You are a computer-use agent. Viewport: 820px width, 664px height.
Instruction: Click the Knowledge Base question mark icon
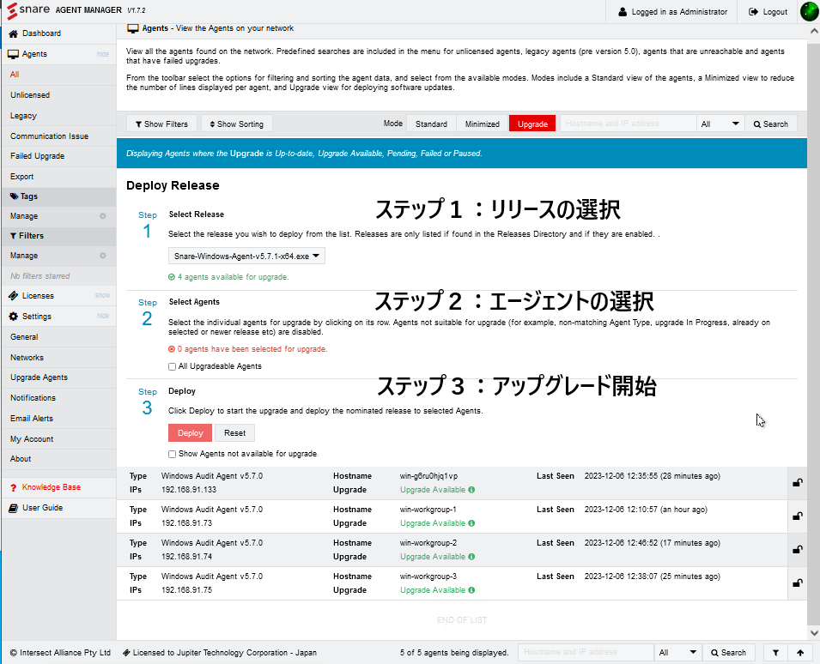click(x=14, y=487)
